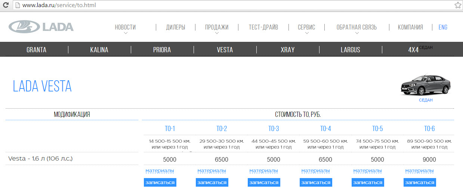Show материалы for ТО-6
The height and width of the screenshot is (196, 463).
419,171
